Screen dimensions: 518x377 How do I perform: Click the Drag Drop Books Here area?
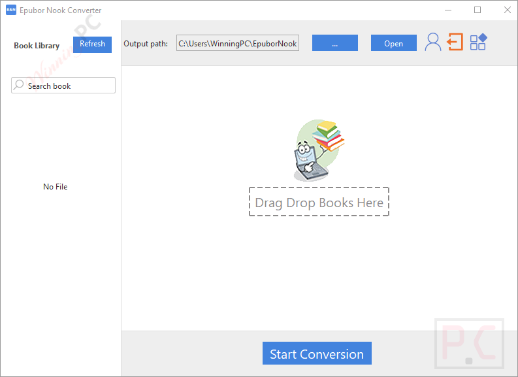click(319, 202)
